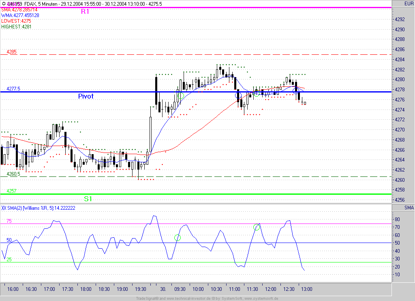
Task: Click the HIGHEST:4281 legend entry
Action: [16, 26]
